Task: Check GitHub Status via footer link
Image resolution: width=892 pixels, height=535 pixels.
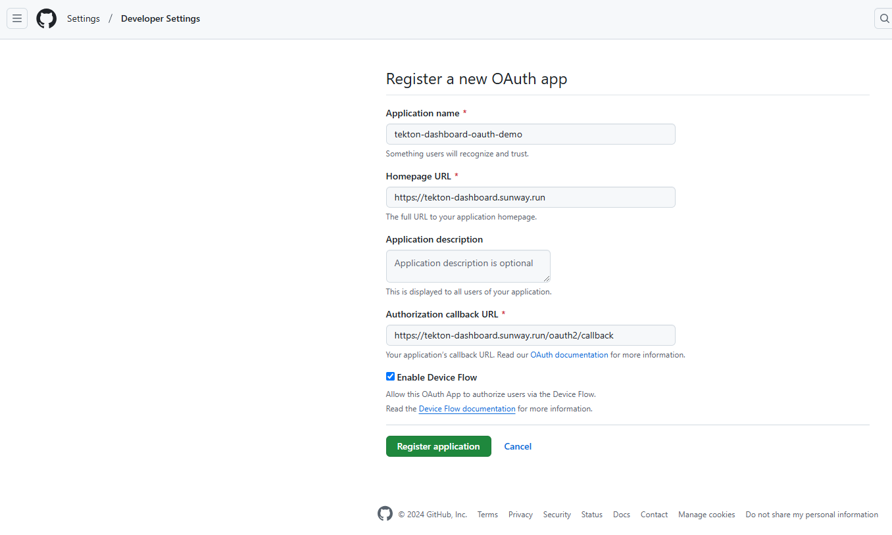Action: click(591, 515)
